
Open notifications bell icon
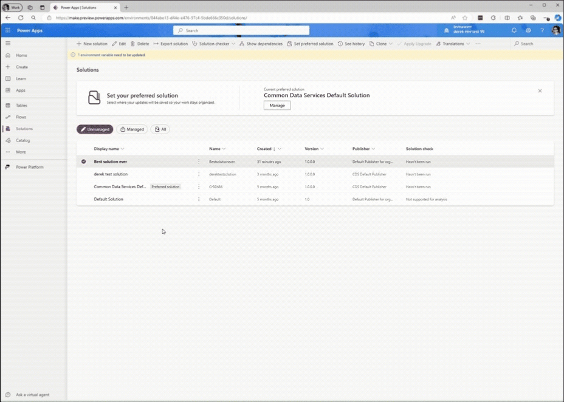click(x=514, y=30)
